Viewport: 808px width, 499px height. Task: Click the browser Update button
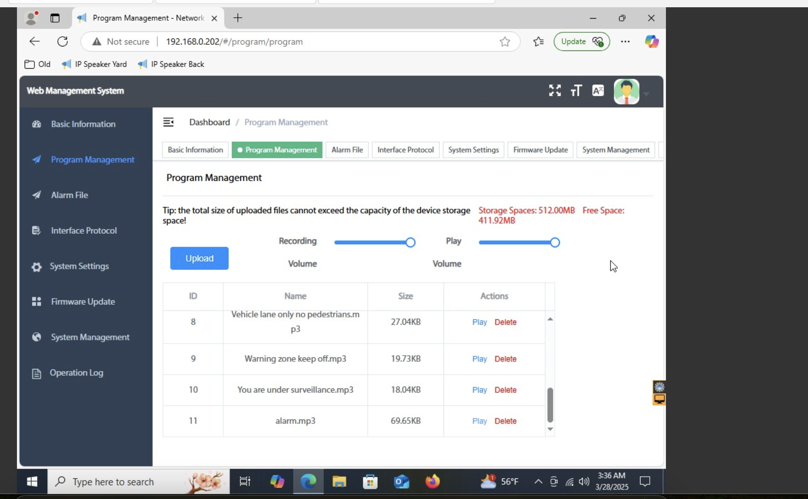(x=582, y=42)
